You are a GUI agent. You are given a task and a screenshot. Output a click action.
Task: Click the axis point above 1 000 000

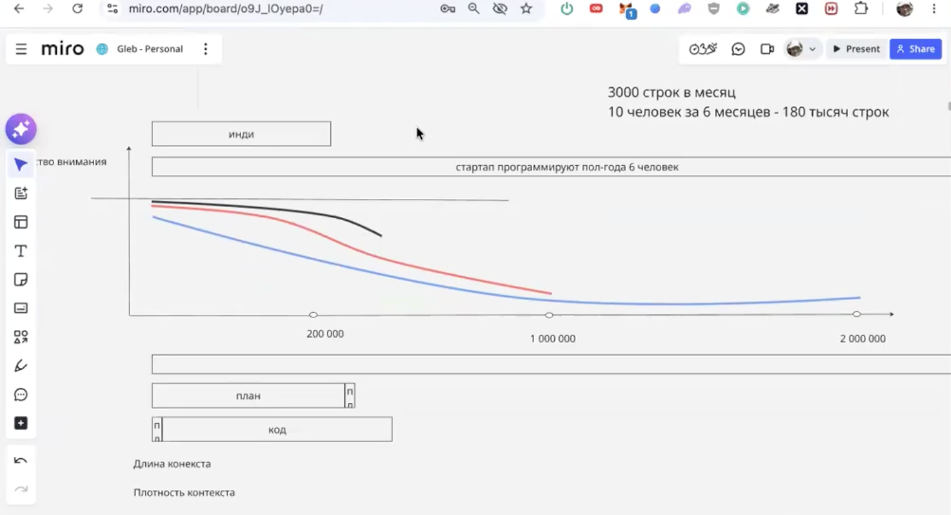click(x=549, y=315)
